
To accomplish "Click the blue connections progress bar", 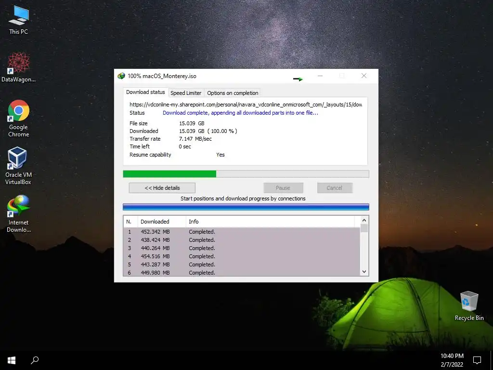I will (246, 207).
